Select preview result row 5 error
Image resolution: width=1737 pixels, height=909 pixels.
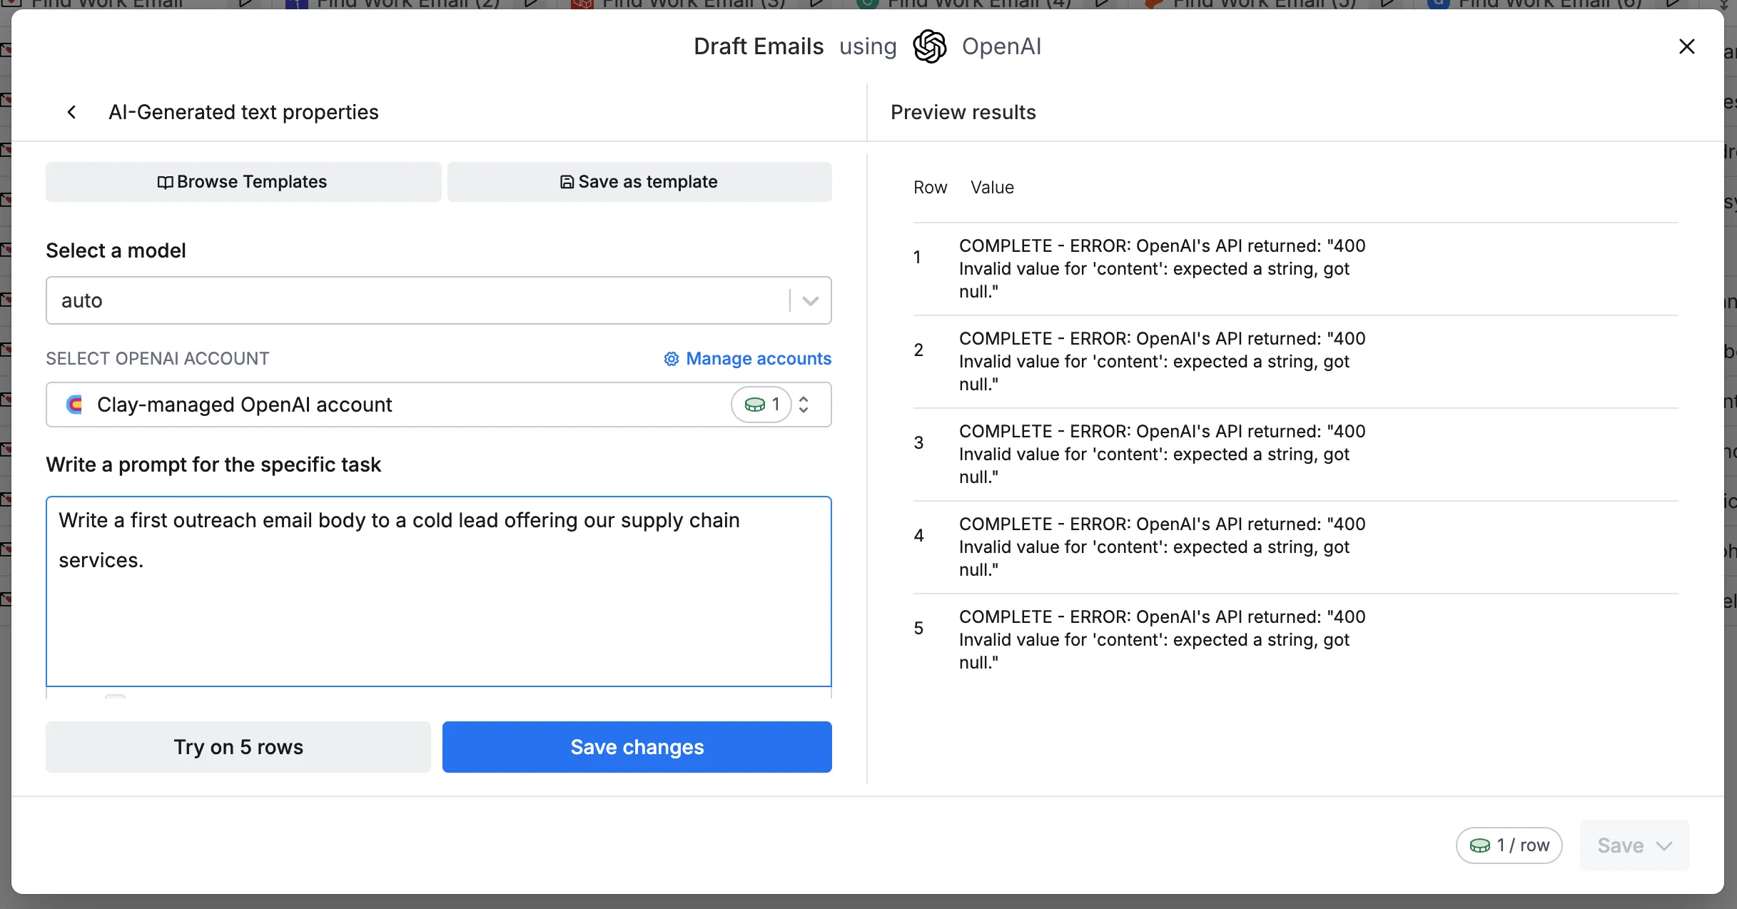pos(1161,639)
